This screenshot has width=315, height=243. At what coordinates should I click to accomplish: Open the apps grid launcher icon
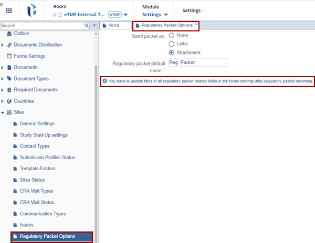click(x=9, y=10)
